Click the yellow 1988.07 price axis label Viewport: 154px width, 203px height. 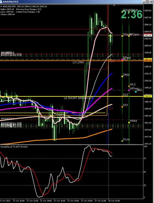tap(148, 96)
